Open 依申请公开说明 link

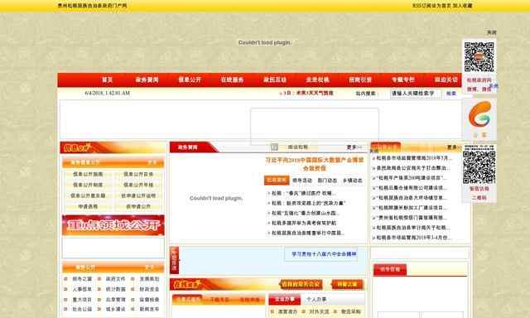[138, 195]
